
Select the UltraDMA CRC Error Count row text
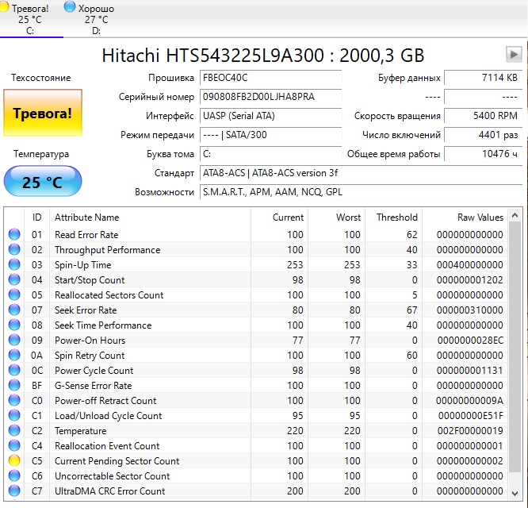[x=109, y=491]
